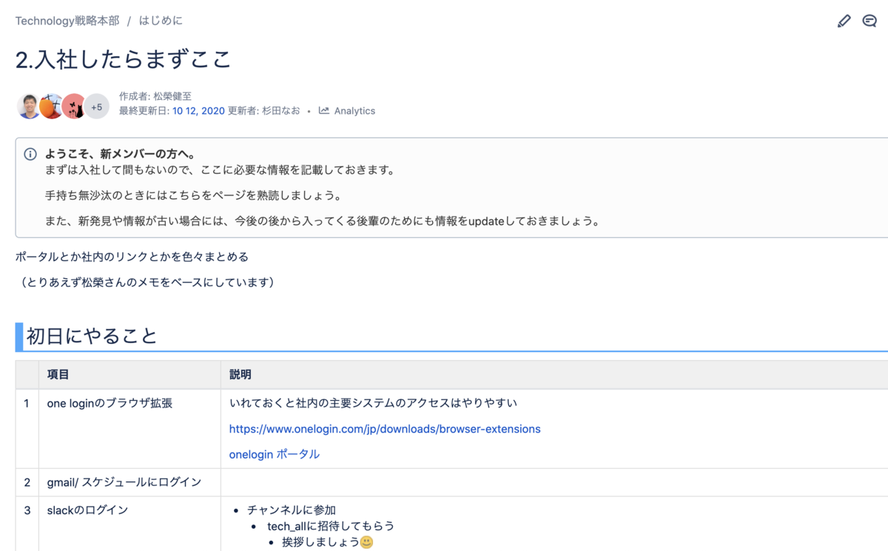Viewport: 888px width, 551px height.
Task: Open the onelogin browser-extensions download link
Action: pos(384,429)
